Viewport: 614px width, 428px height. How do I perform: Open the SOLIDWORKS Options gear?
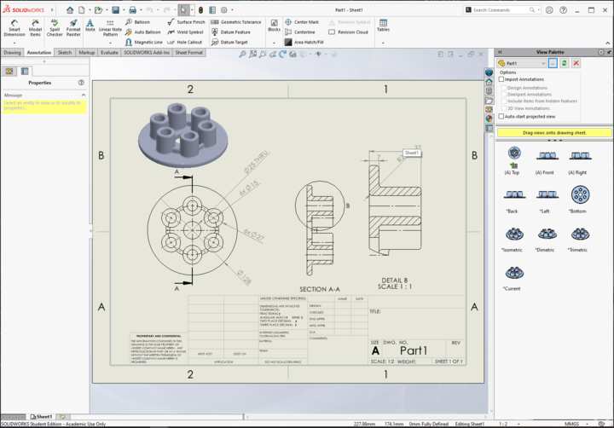(x=224, y=9)
